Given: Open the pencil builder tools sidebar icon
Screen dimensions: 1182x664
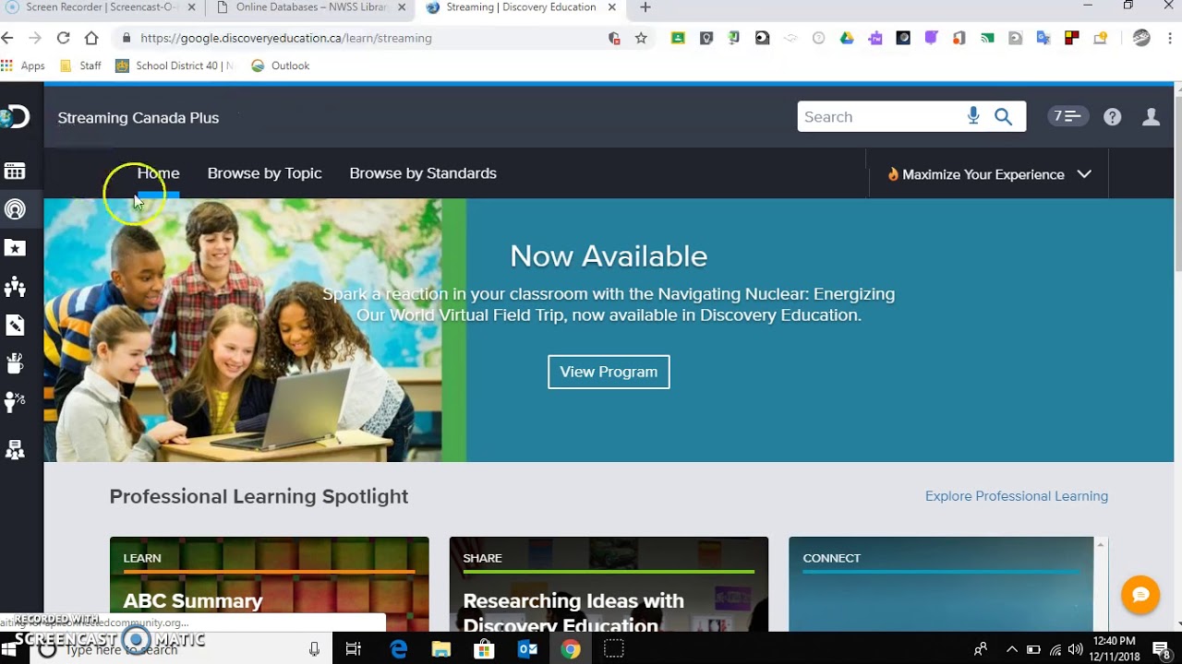Looking at the screenshot, I should 15,325.
